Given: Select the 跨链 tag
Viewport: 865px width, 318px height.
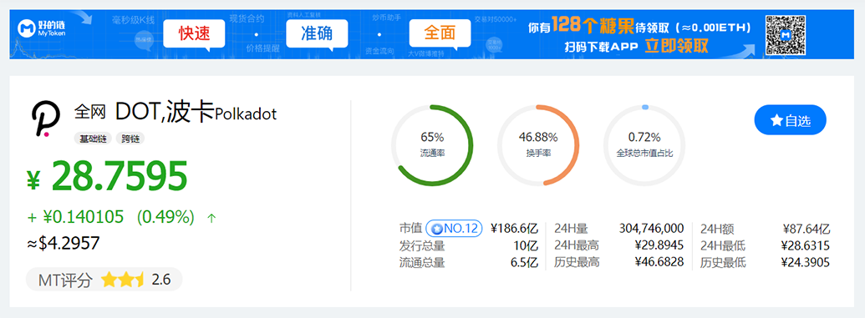Looking at the screenshot, I should point(130,139).
